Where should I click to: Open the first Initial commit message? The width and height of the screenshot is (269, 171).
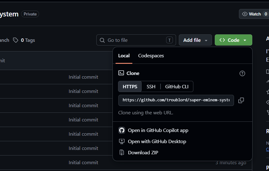point(83,77)
